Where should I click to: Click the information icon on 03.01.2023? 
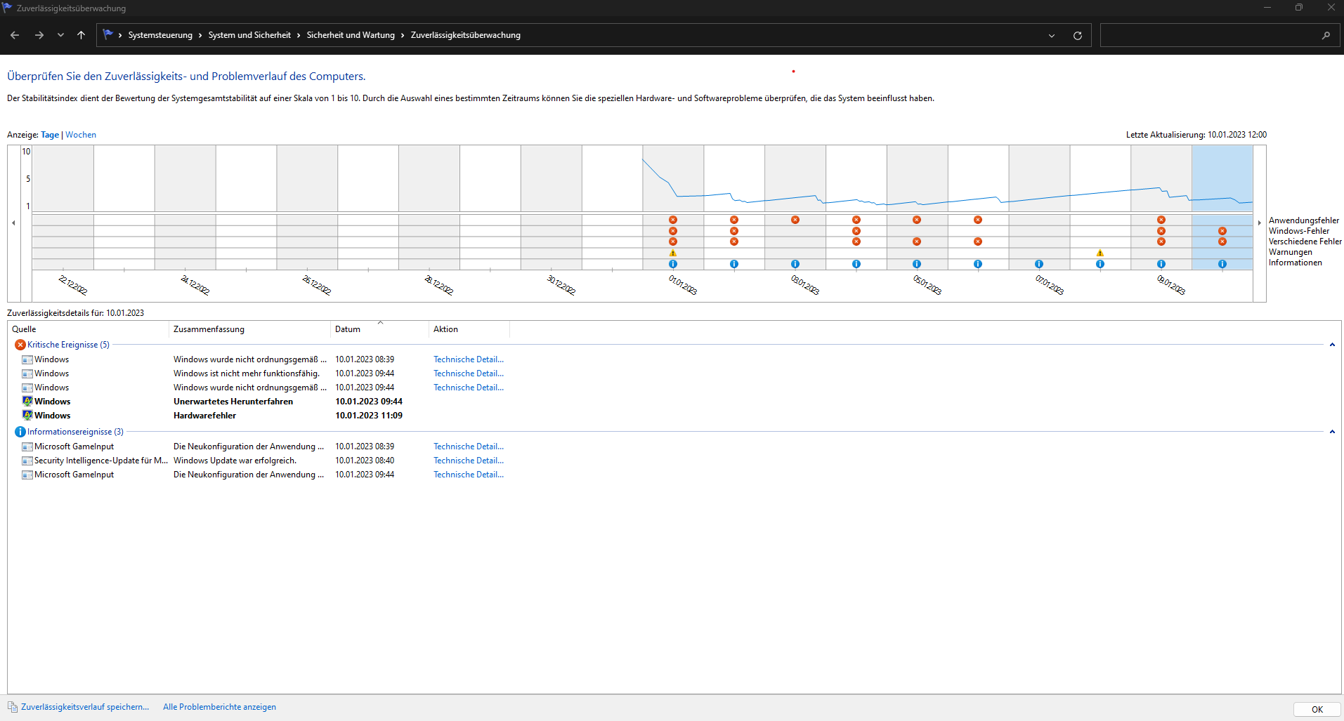point(795,264)
